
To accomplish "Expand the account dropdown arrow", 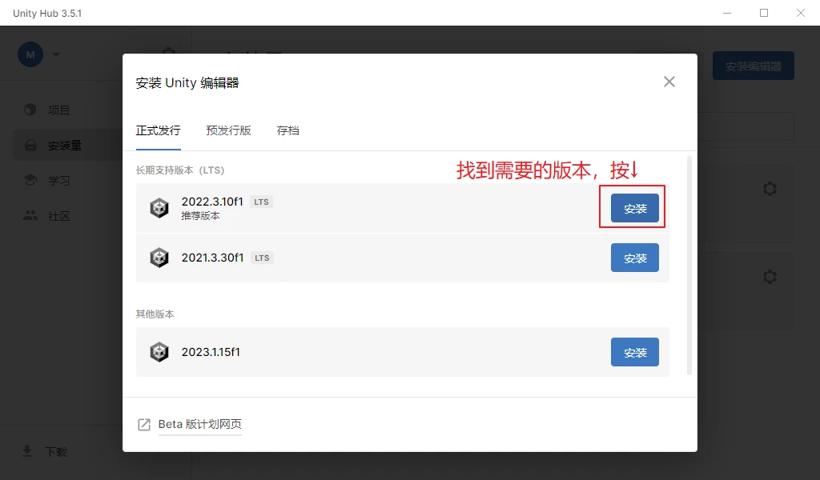I will tap(56, 54).
